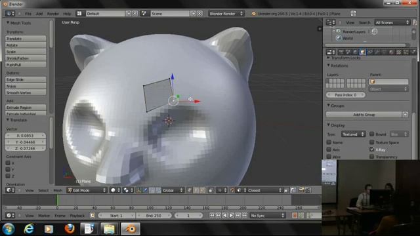420x236 pixels.
Task: Open the File menu
Action: (28, 14)
